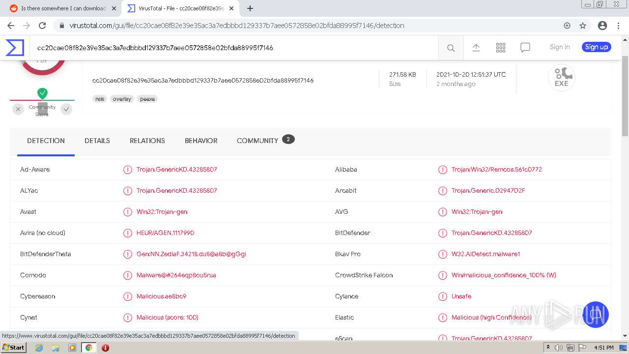Click the peexe tag
The height and width of the screenshot is (354, 629).
pyautogui.click(x=147, y=99)
